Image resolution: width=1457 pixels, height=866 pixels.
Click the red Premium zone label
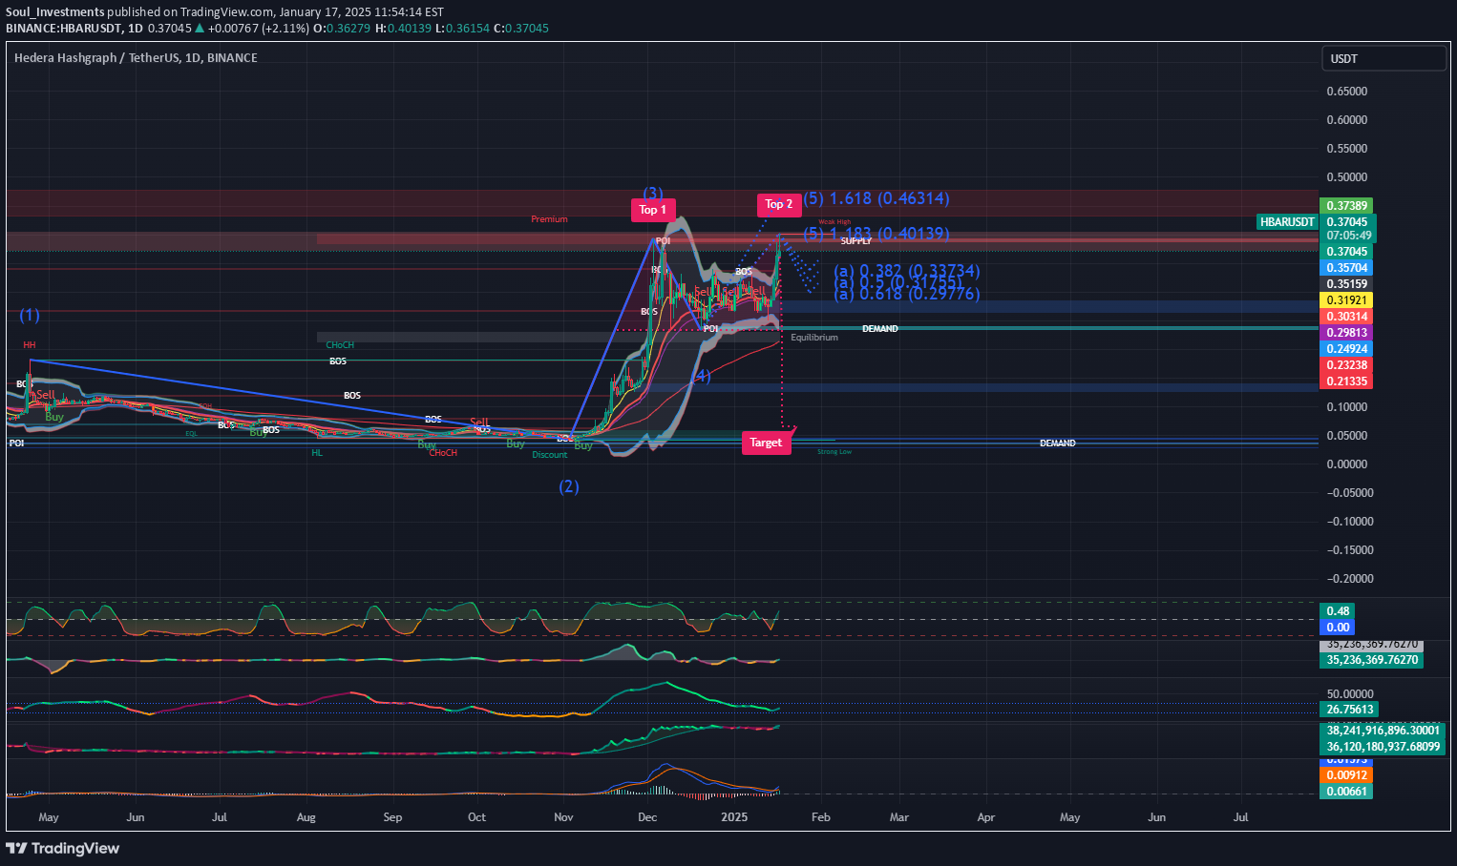point(549,219)
